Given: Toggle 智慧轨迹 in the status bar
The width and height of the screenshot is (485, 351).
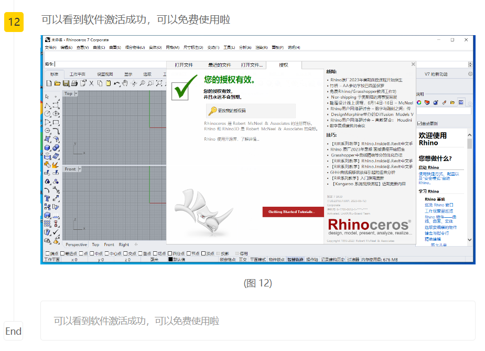Looking at the screenshot, I should tap(295, 260).
